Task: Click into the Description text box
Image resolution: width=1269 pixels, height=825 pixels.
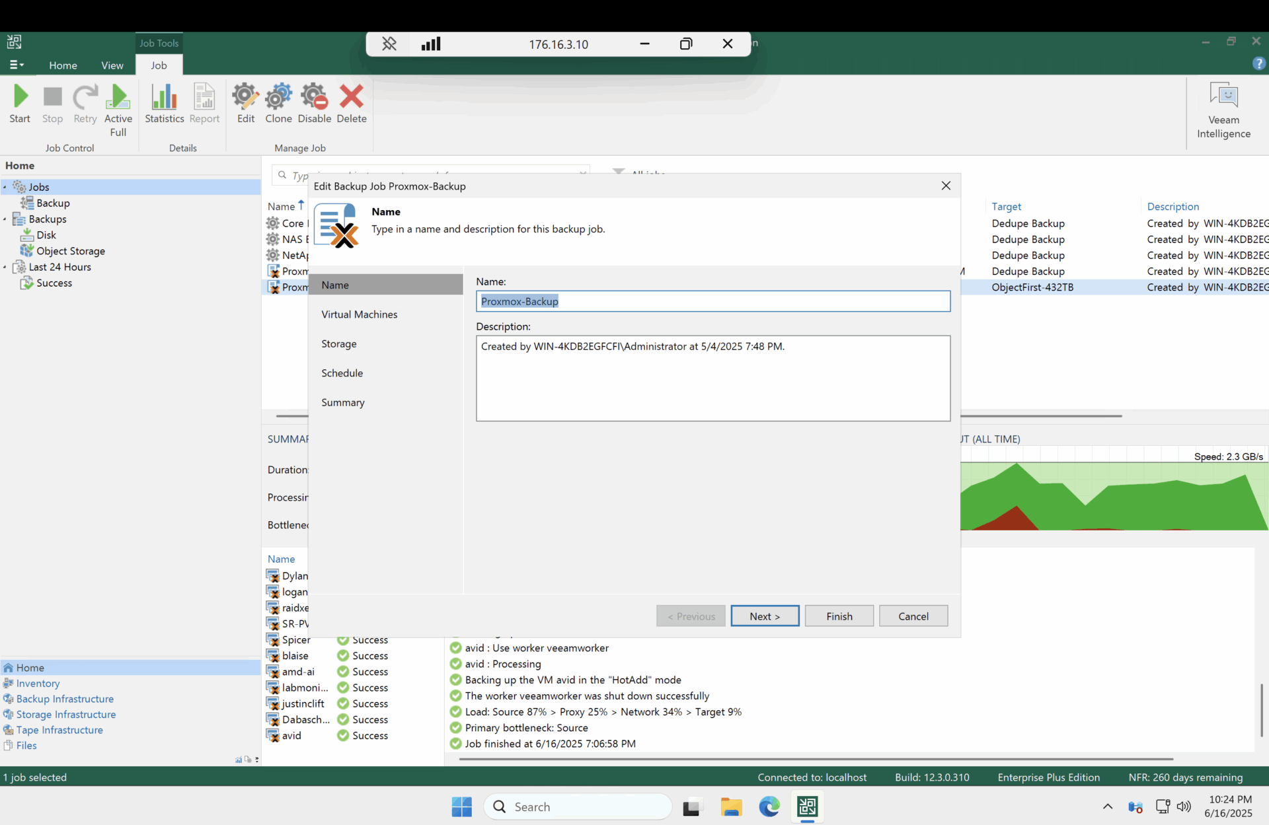Action: 713,378
